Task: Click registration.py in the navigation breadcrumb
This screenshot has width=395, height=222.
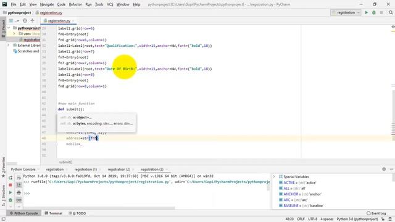Action: [x=51, y=12]
